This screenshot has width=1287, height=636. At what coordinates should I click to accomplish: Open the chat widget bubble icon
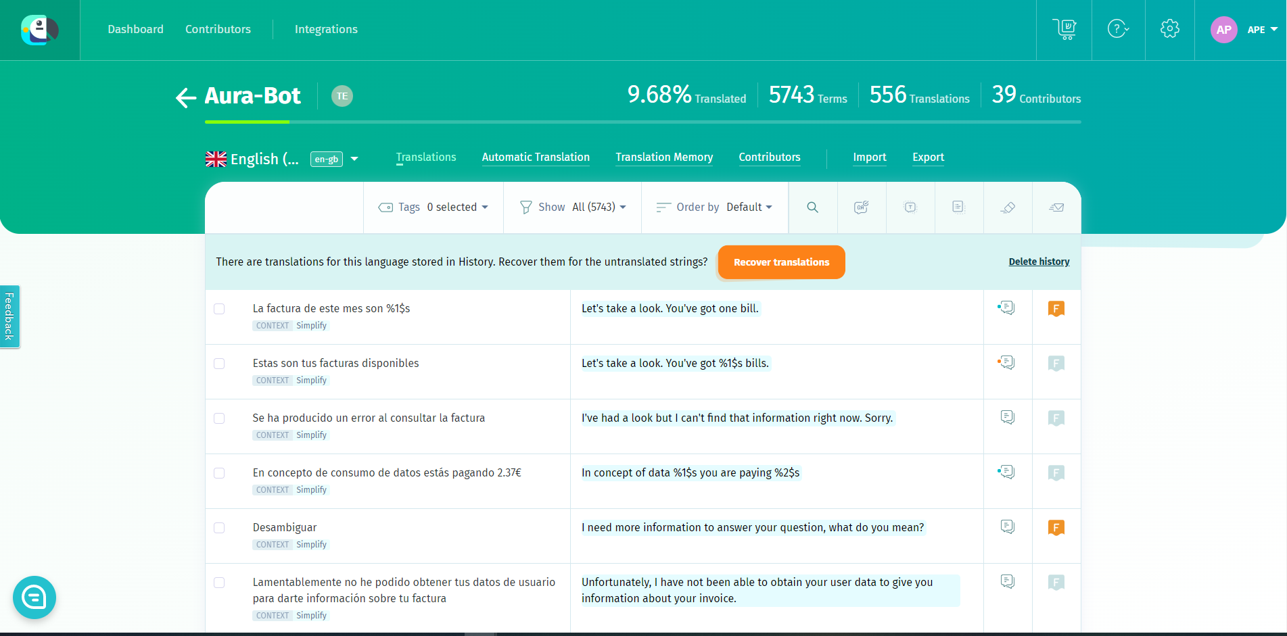34,597
